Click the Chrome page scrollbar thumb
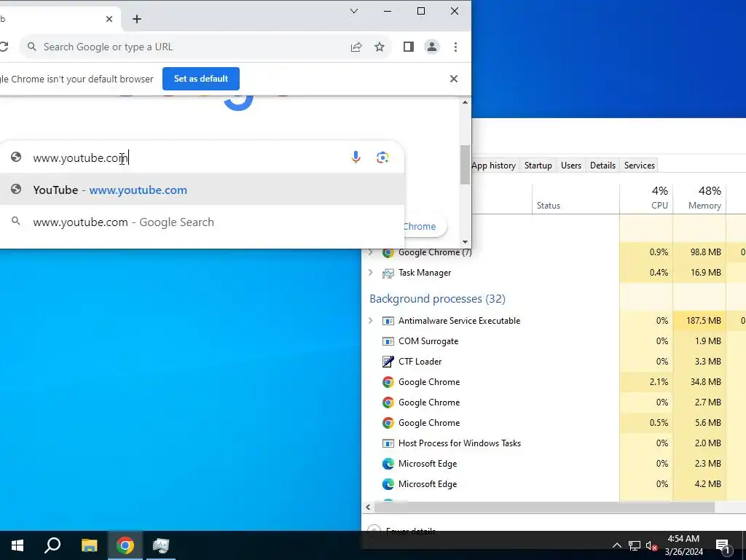This screenshot has width=746, height=560. pyautogui.click(x=465, y=165)
